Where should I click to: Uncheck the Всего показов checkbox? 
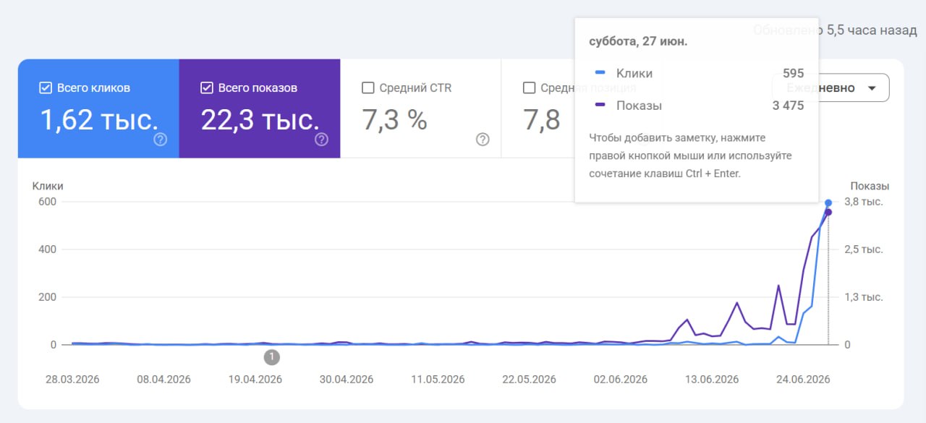[x=206, y=87]
